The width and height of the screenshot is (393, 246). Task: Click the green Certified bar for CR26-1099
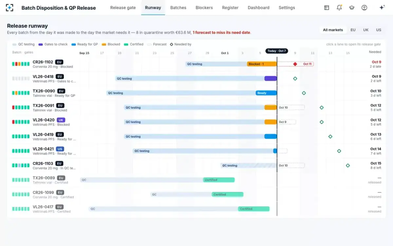[x=228, y=195]
